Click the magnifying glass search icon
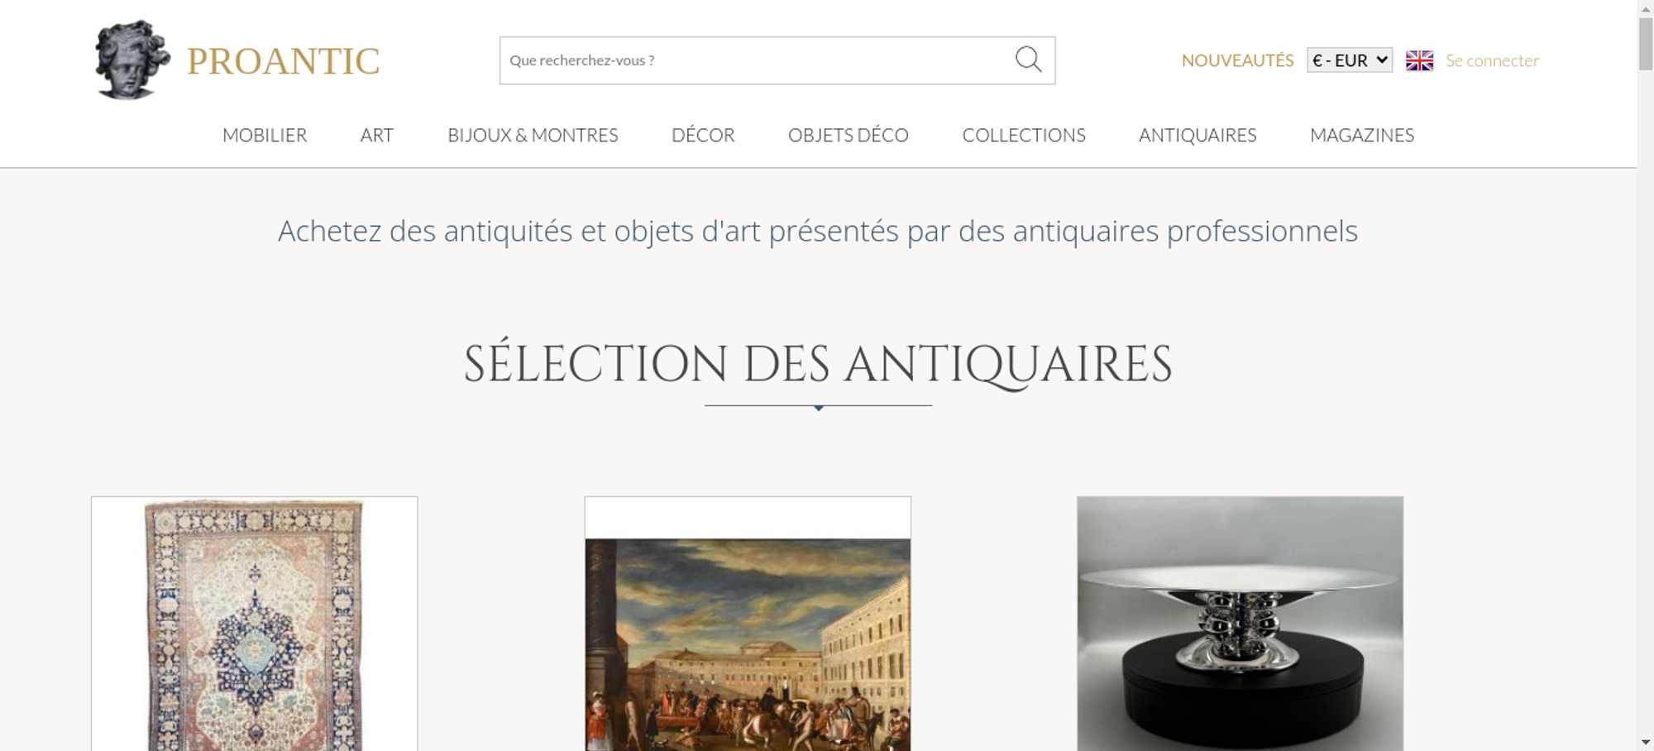The width and height of the screenshot is (1654, 751). 1028,60
